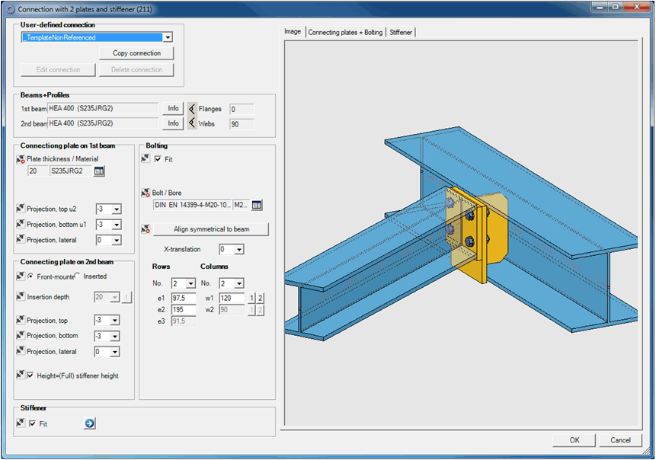656x460 pixels.
Task: Click the blue arrow icon in Stiffener section
Action: (89, 423)
